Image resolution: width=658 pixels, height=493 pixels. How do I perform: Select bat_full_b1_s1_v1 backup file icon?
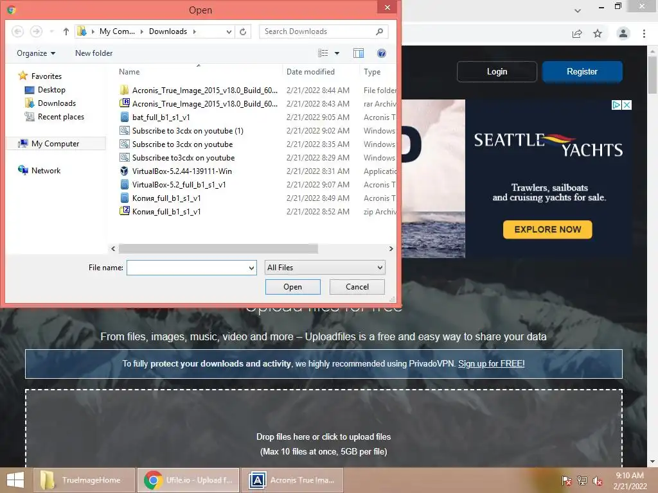(124, 117)
